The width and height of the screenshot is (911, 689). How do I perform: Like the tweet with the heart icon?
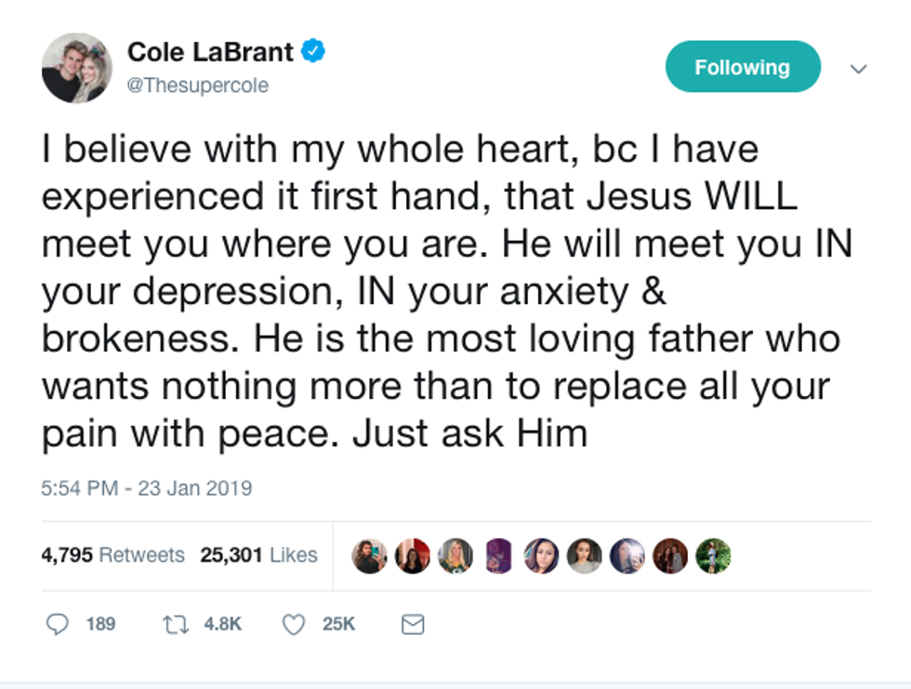(x=293, y=624)
